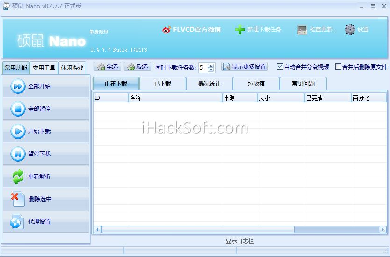Open the 常见问题 FAQ tab

[x=303, y=83]
